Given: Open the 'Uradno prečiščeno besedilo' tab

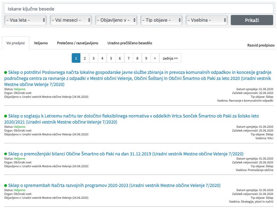Looking at the screenshot, I should 130,43.
